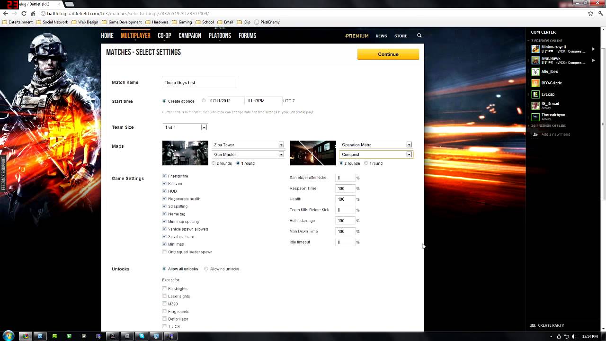Open LvLcap's avatar in friends list

point(535,94)
